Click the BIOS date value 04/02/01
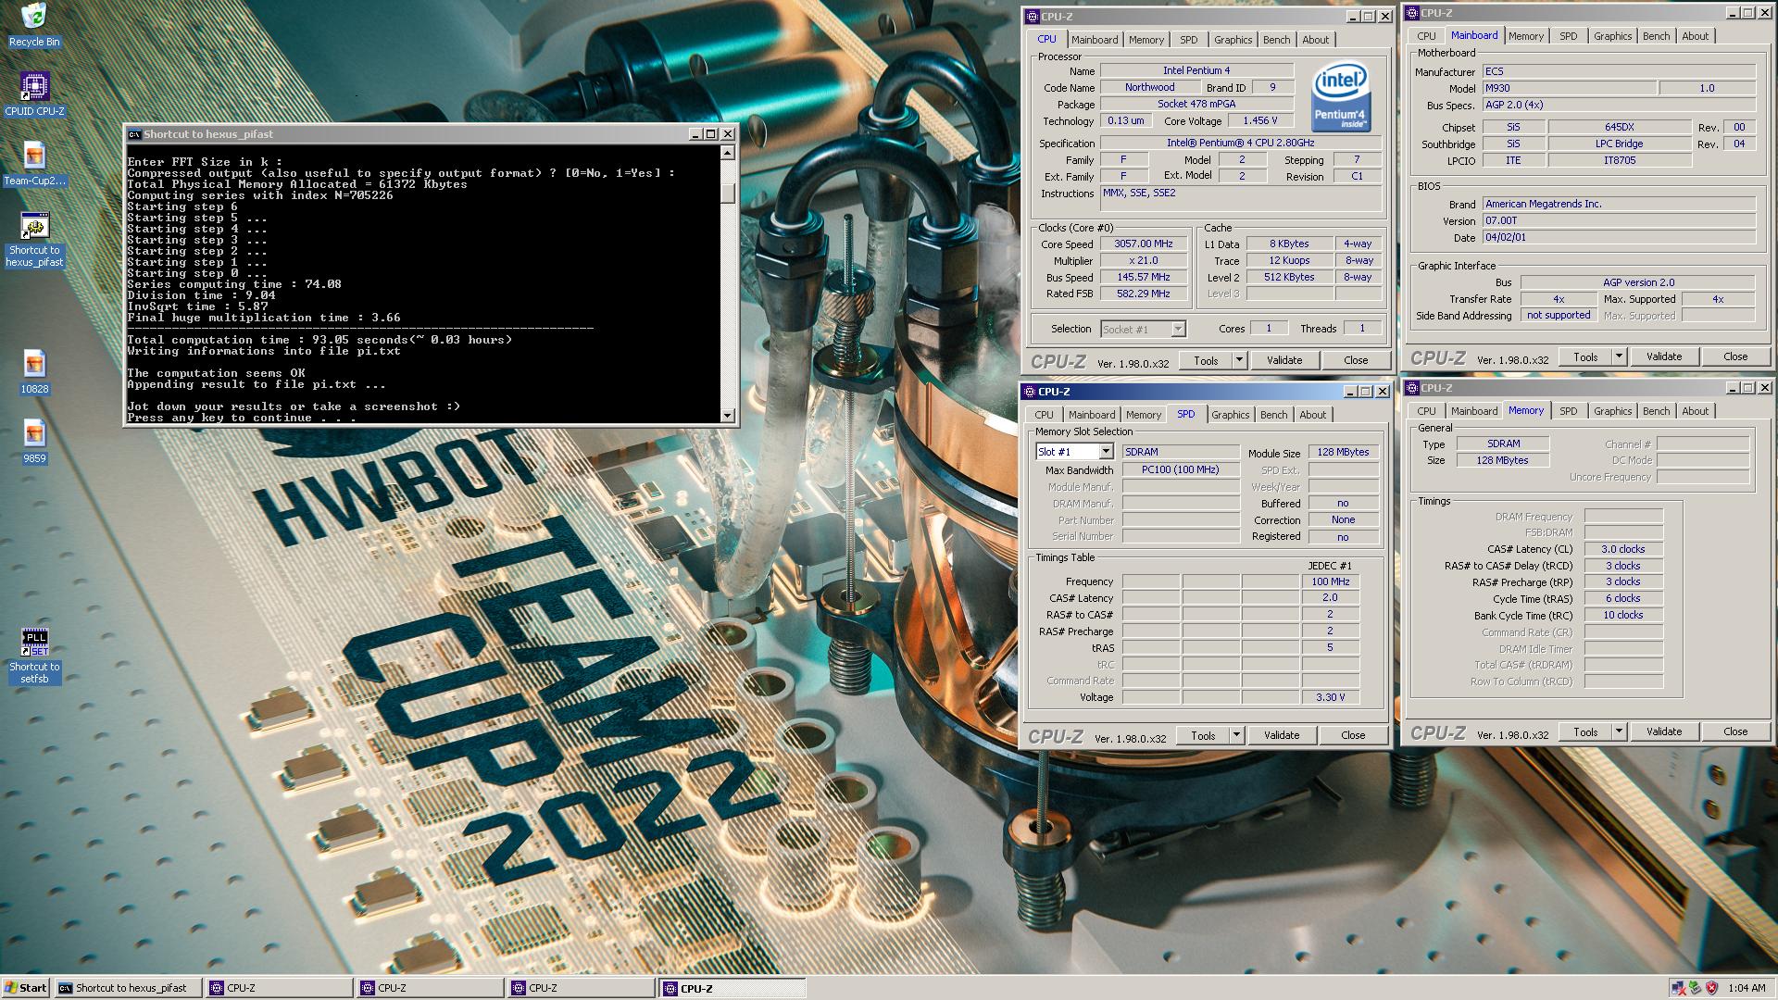Screen dimensions: 1778x1000 point(1619,237)
